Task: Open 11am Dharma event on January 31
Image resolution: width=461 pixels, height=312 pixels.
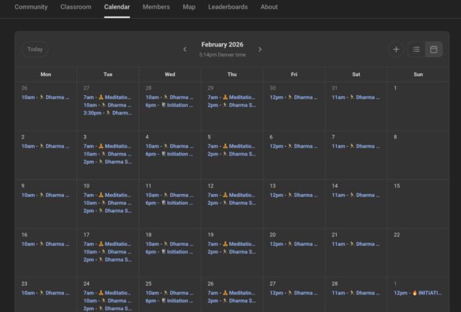Action: point(356,97)
